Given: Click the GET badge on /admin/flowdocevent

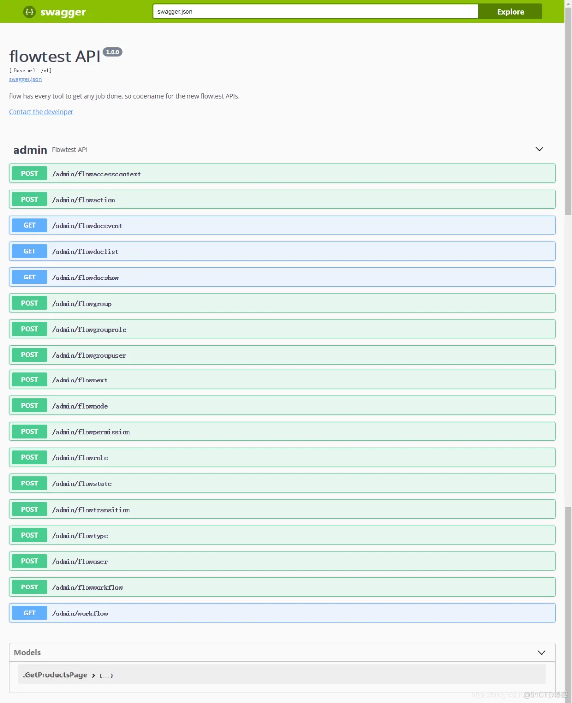Looking at the screenshot, I should click(x=29, y=225).
